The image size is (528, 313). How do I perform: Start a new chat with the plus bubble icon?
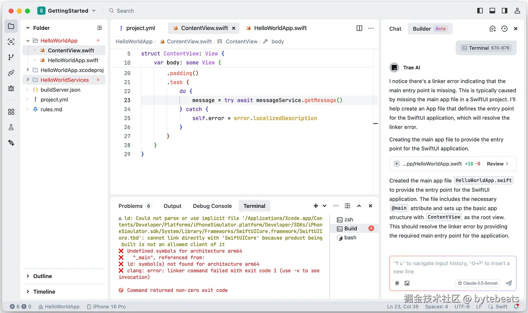tap(493, 29)
